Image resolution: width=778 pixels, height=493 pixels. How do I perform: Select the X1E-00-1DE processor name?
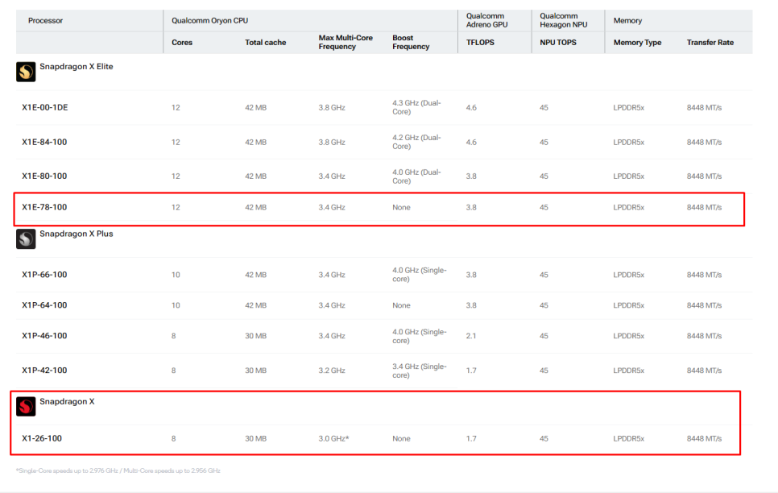(45, 107)
